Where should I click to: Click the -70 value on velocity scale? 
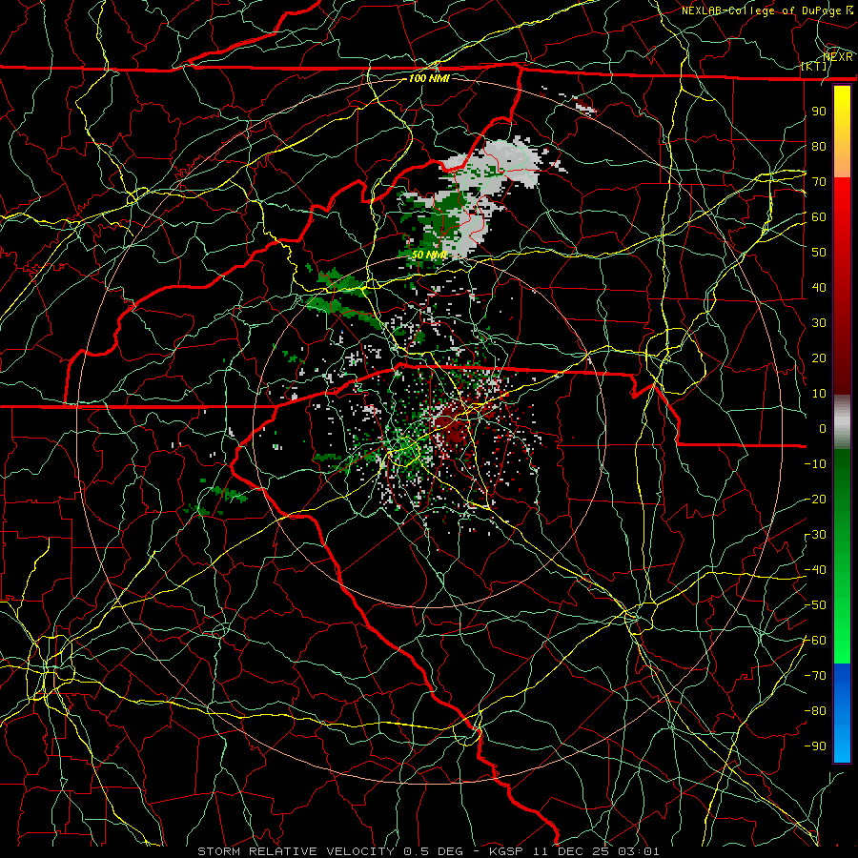pos(815,676)
